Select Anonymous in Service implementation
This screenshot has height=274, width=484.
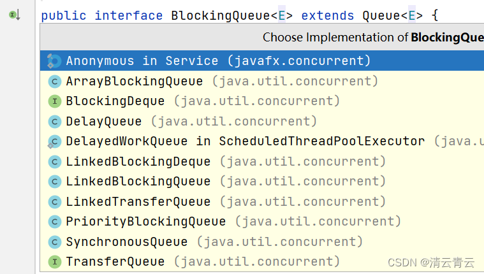pos(261,61)
